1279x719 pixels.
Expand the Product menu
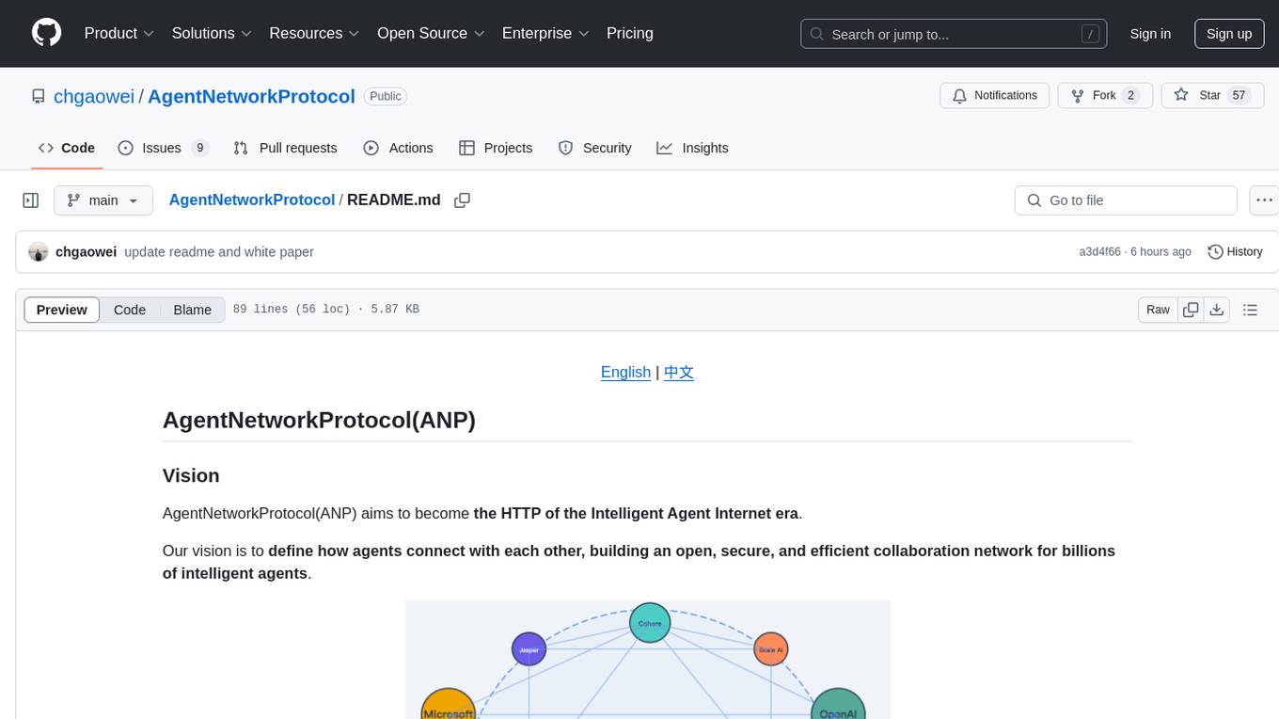click(x=119, y=33)
